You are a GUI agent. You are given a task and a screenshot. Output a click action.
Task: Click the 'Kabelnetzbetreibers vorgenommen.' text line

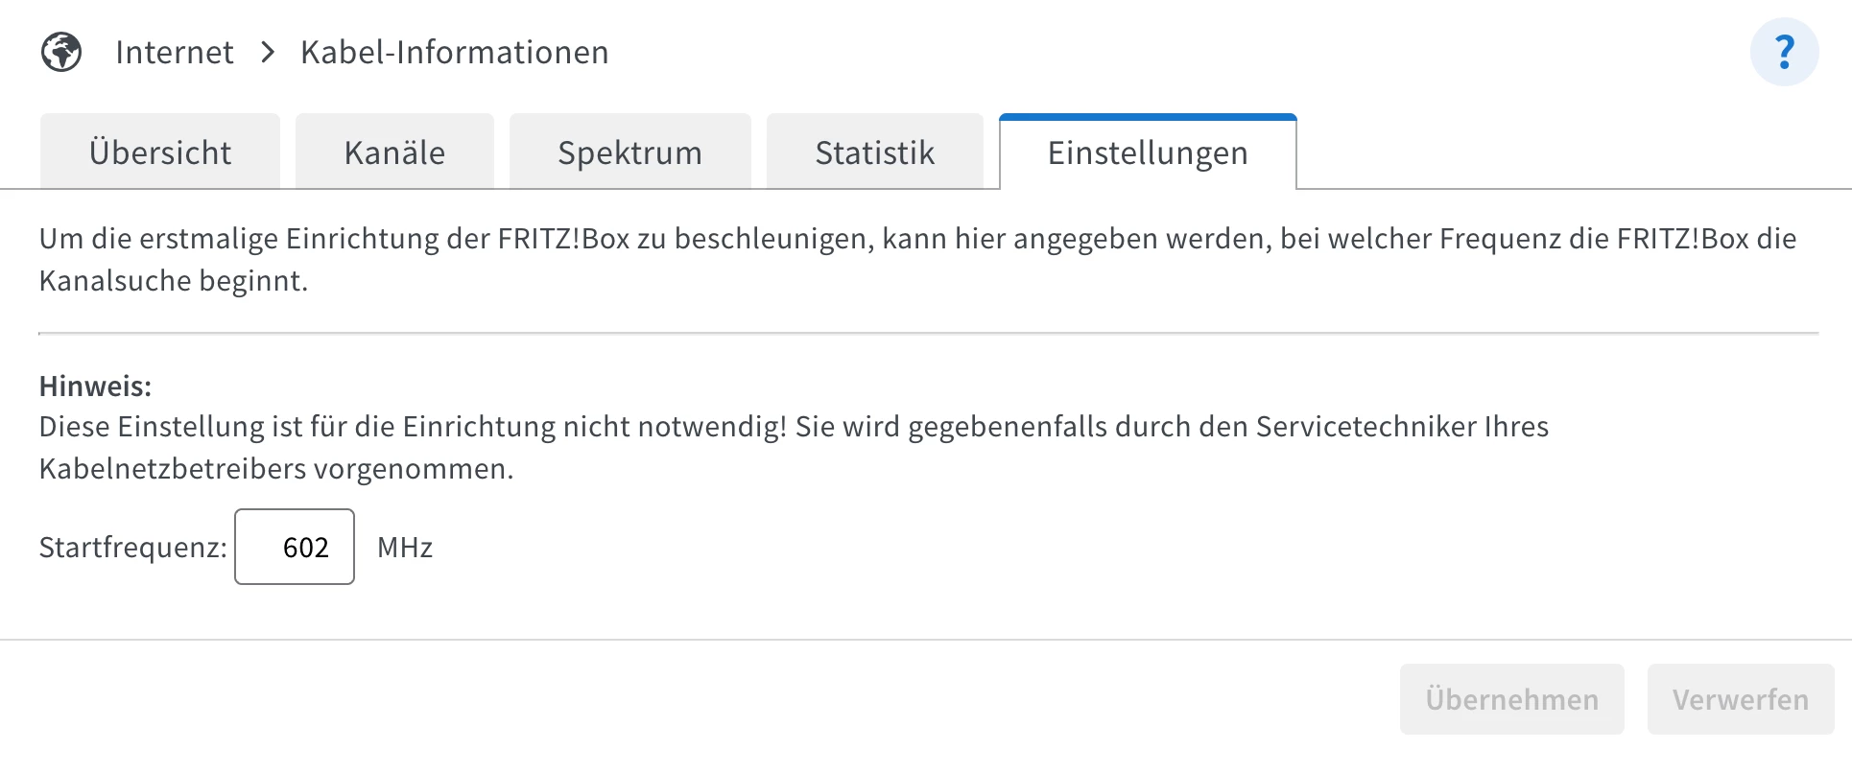coord(276,468)
